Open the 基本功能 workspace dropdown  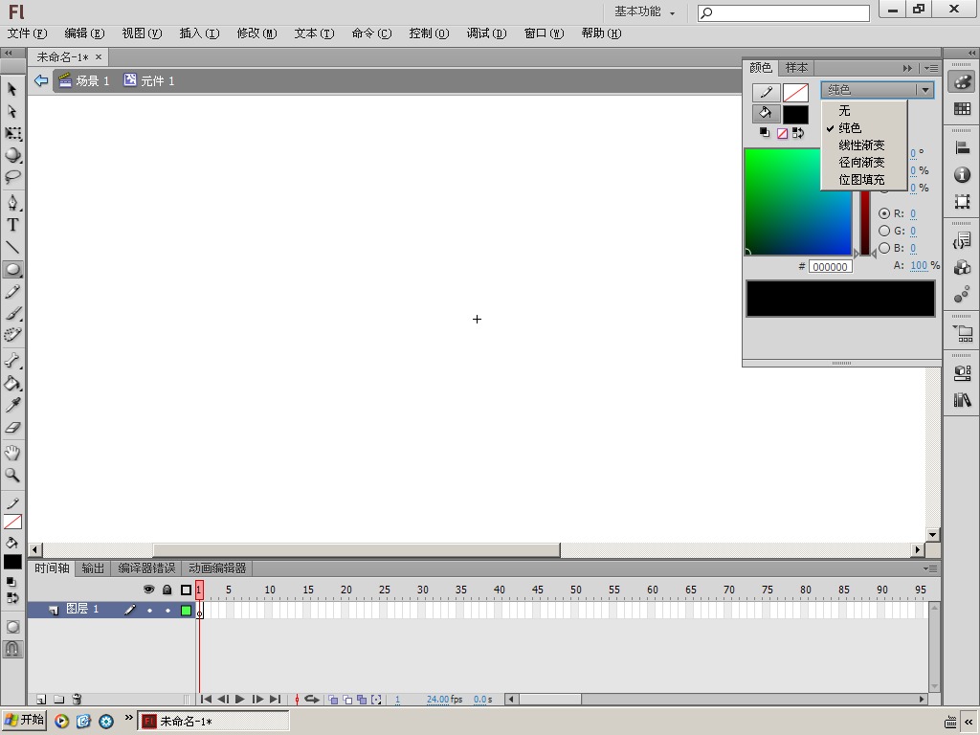click(x=644, y=11)
